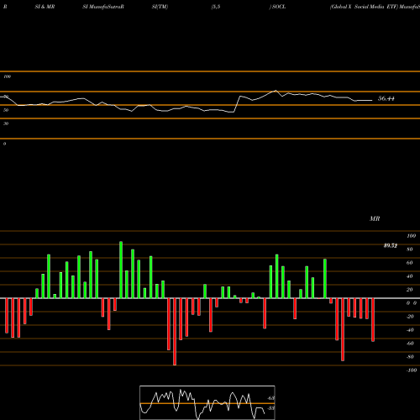Open the mini RSI overview chart thumbnail

[x=207, y=402]
